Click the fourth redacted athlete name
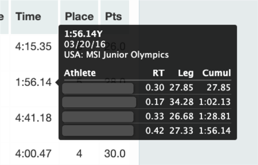258x165 pixels. 98,131
